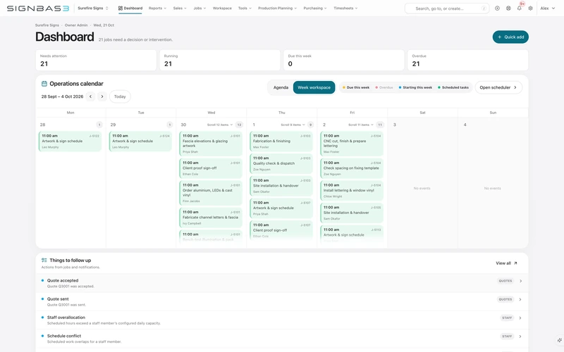Screen dimensions: 564x352
Task: Switch to Agenda view
Action: (281, 87)
